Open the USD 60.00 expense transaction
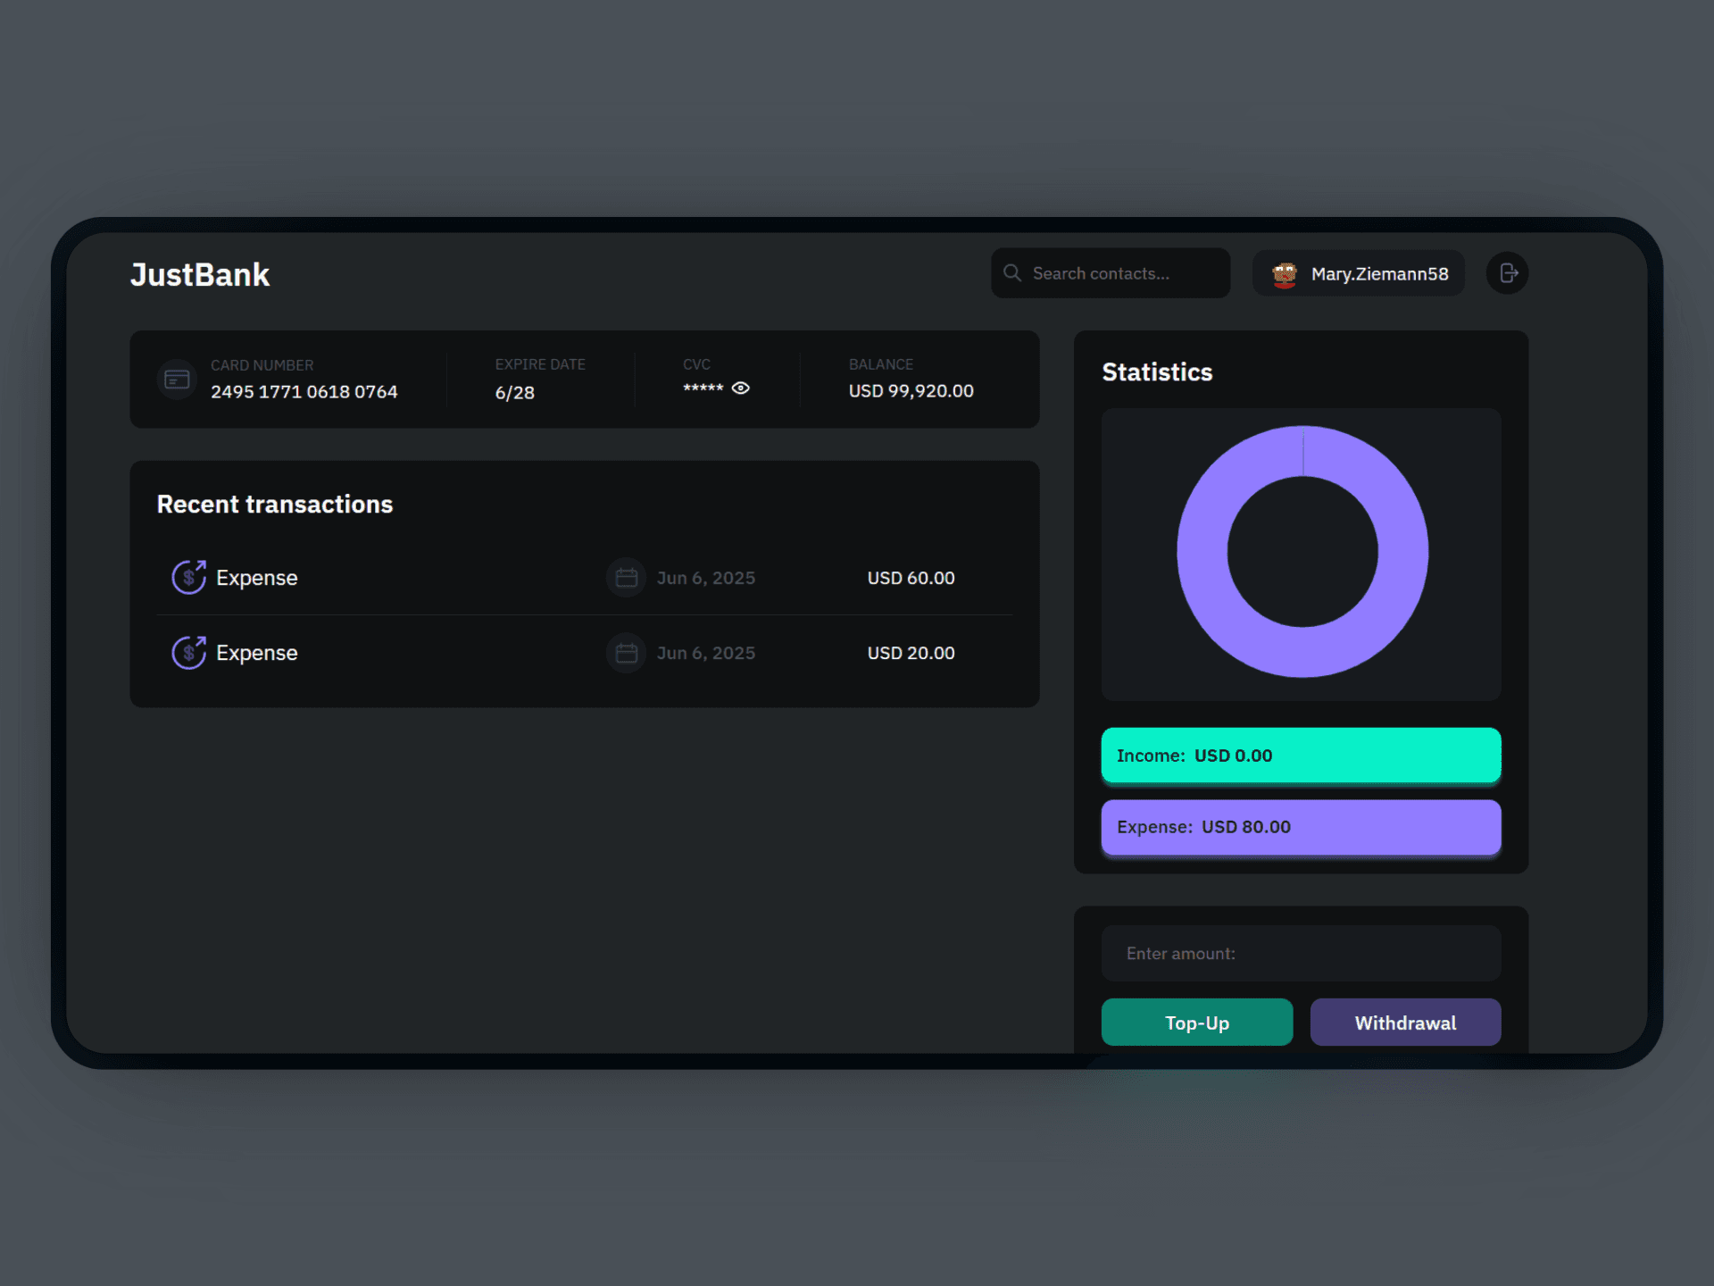This screenshot has width=1714, height=1286. (584, 578)
